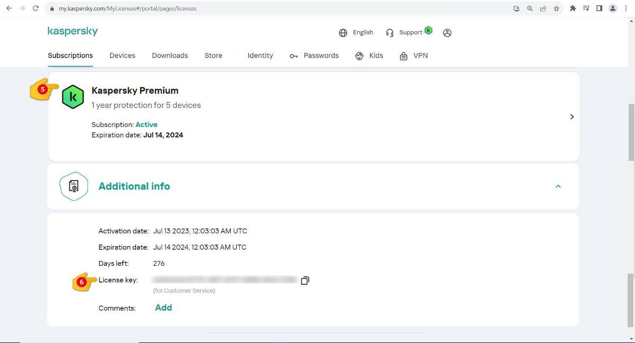Image resolution: width=635 pixels, height=343 pixels.
Task: Click the Passwords key icon
Action: [x=294, y=56]
